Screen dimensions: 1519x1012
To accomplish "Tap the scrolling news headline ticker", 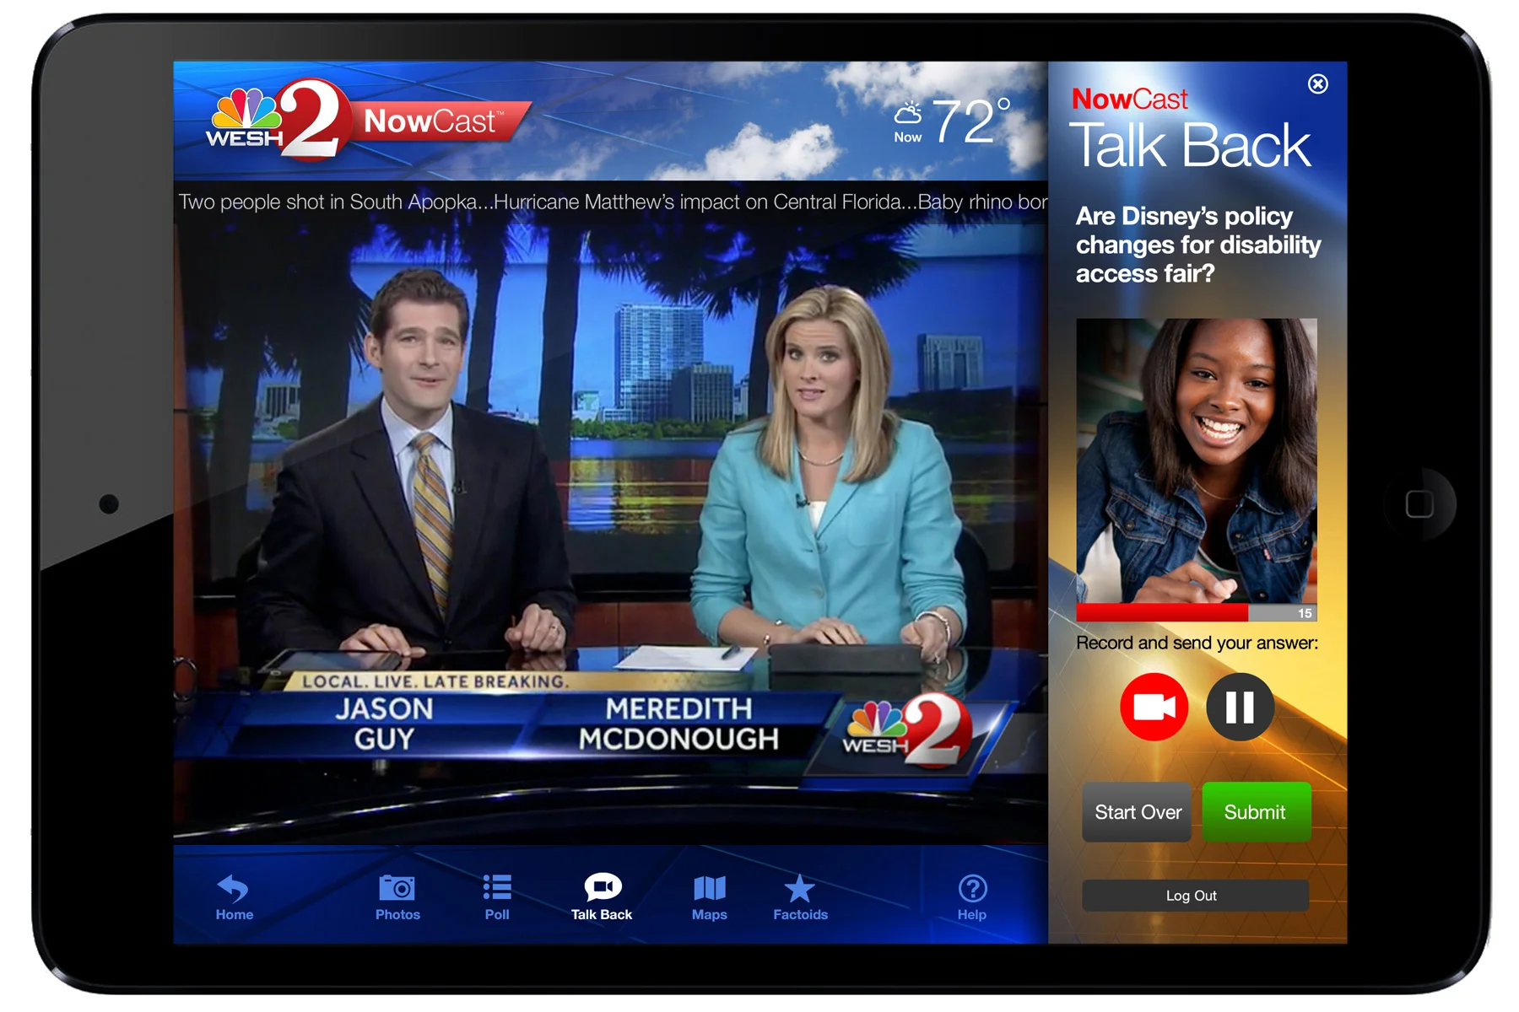I will click(611, 202).
